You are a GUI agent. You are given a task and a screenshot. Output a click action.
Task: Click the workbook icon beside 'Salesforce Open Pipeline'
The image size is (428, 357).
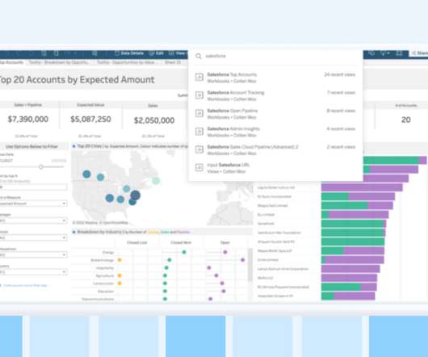(199, 113)
